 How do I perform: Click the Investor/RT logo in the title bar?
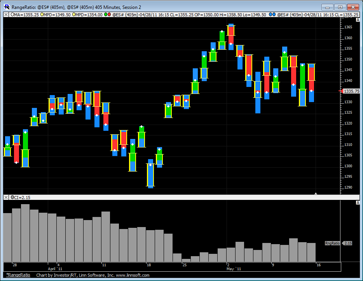[7, 7]
